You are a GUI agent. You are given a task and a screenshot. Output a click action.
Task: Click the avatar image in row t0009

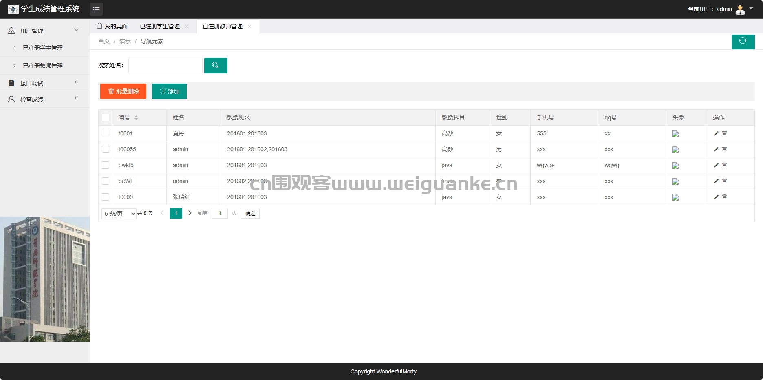point(675,197)
